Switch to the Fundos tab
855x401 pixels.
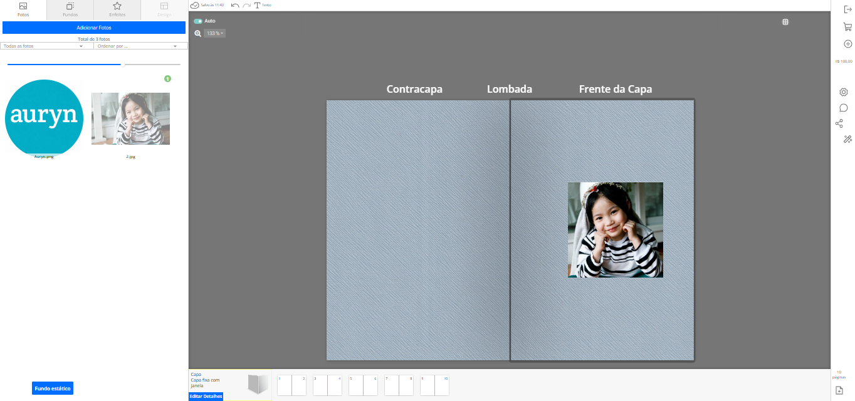coord(70,9)
